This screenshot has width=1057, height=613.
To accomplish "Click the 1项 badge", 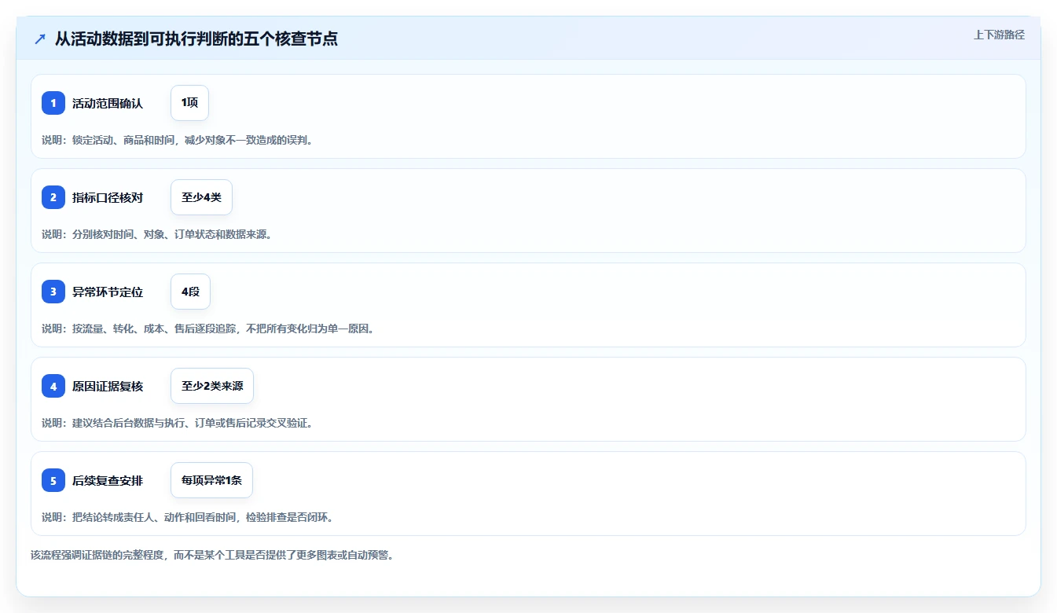I will [x=189, y=103].
